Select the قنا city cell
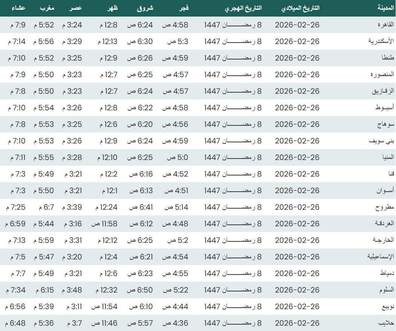The image size is (396, 331). click(391, 174)
